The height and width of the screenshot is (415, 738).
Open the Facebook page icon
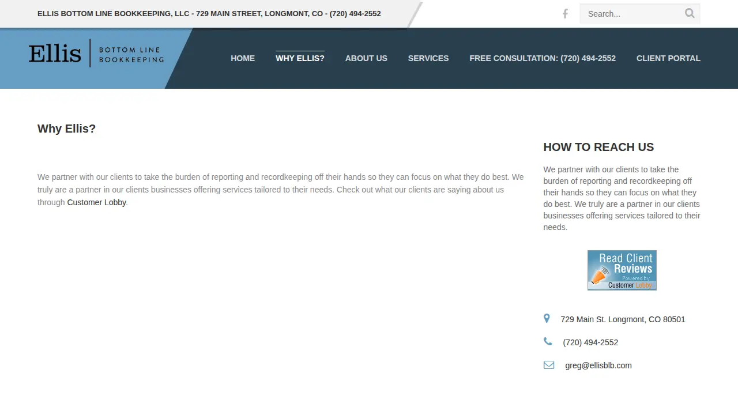(x=565, y=14)
